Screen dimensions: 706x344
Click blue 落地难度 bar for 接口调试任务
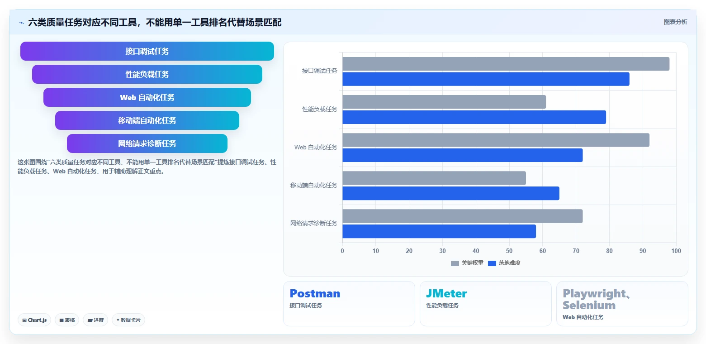click(x=486, y=79)
